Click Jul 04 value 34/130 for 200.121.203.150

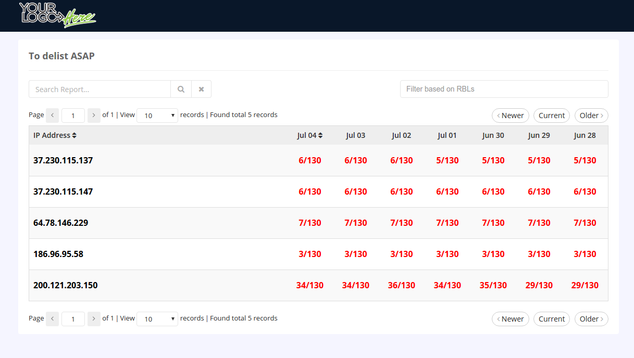310,285
